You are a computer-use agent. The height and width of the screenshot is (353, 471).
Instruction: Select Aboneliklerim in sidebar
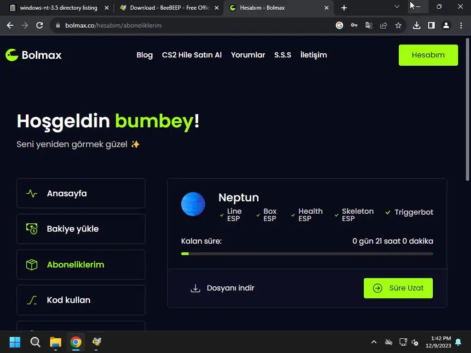(x=81, y=264)
